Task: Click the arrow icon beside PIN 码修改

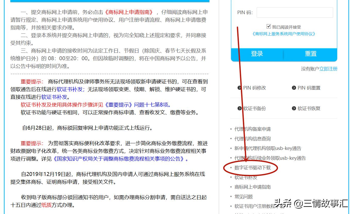Action: point(240,88)
